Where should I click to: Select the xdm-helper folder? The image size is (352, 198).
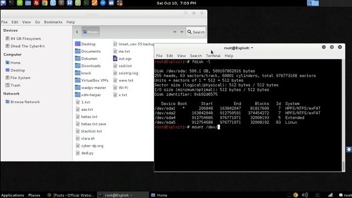pyautogui.click(x=88, y=95)
